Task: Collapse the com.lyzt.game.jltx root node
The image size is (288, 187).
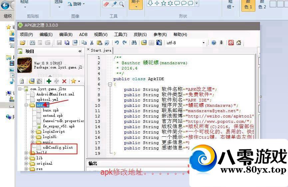Action: [x=20, y=89]
